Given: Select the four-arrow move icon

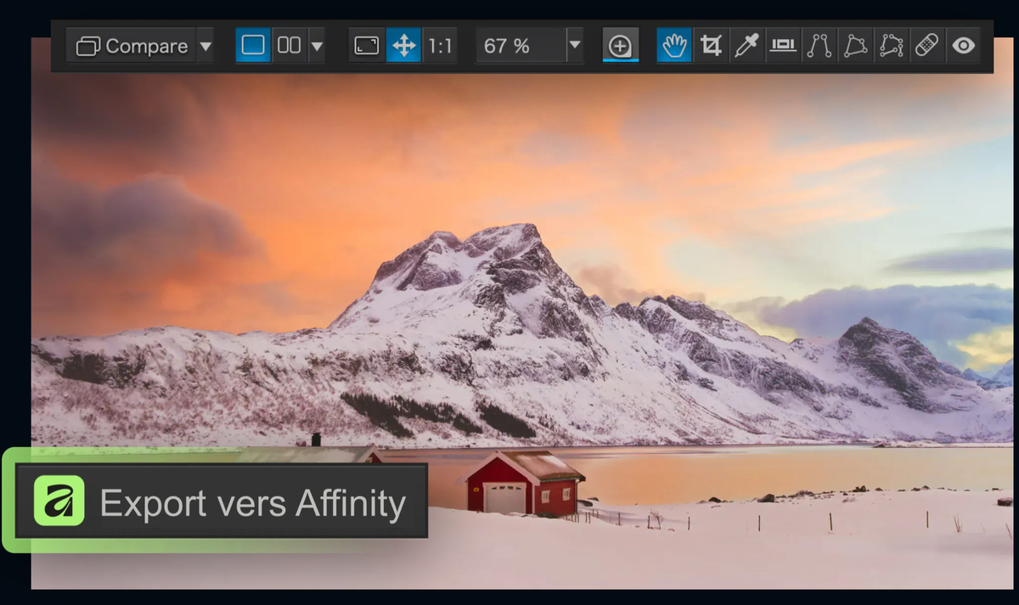Looking at the screenshot, I should 404,46.
